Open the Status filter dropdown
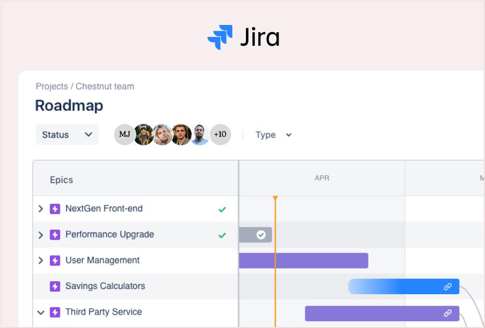This screenshot has width=485, height=328. tap(67, 135)
